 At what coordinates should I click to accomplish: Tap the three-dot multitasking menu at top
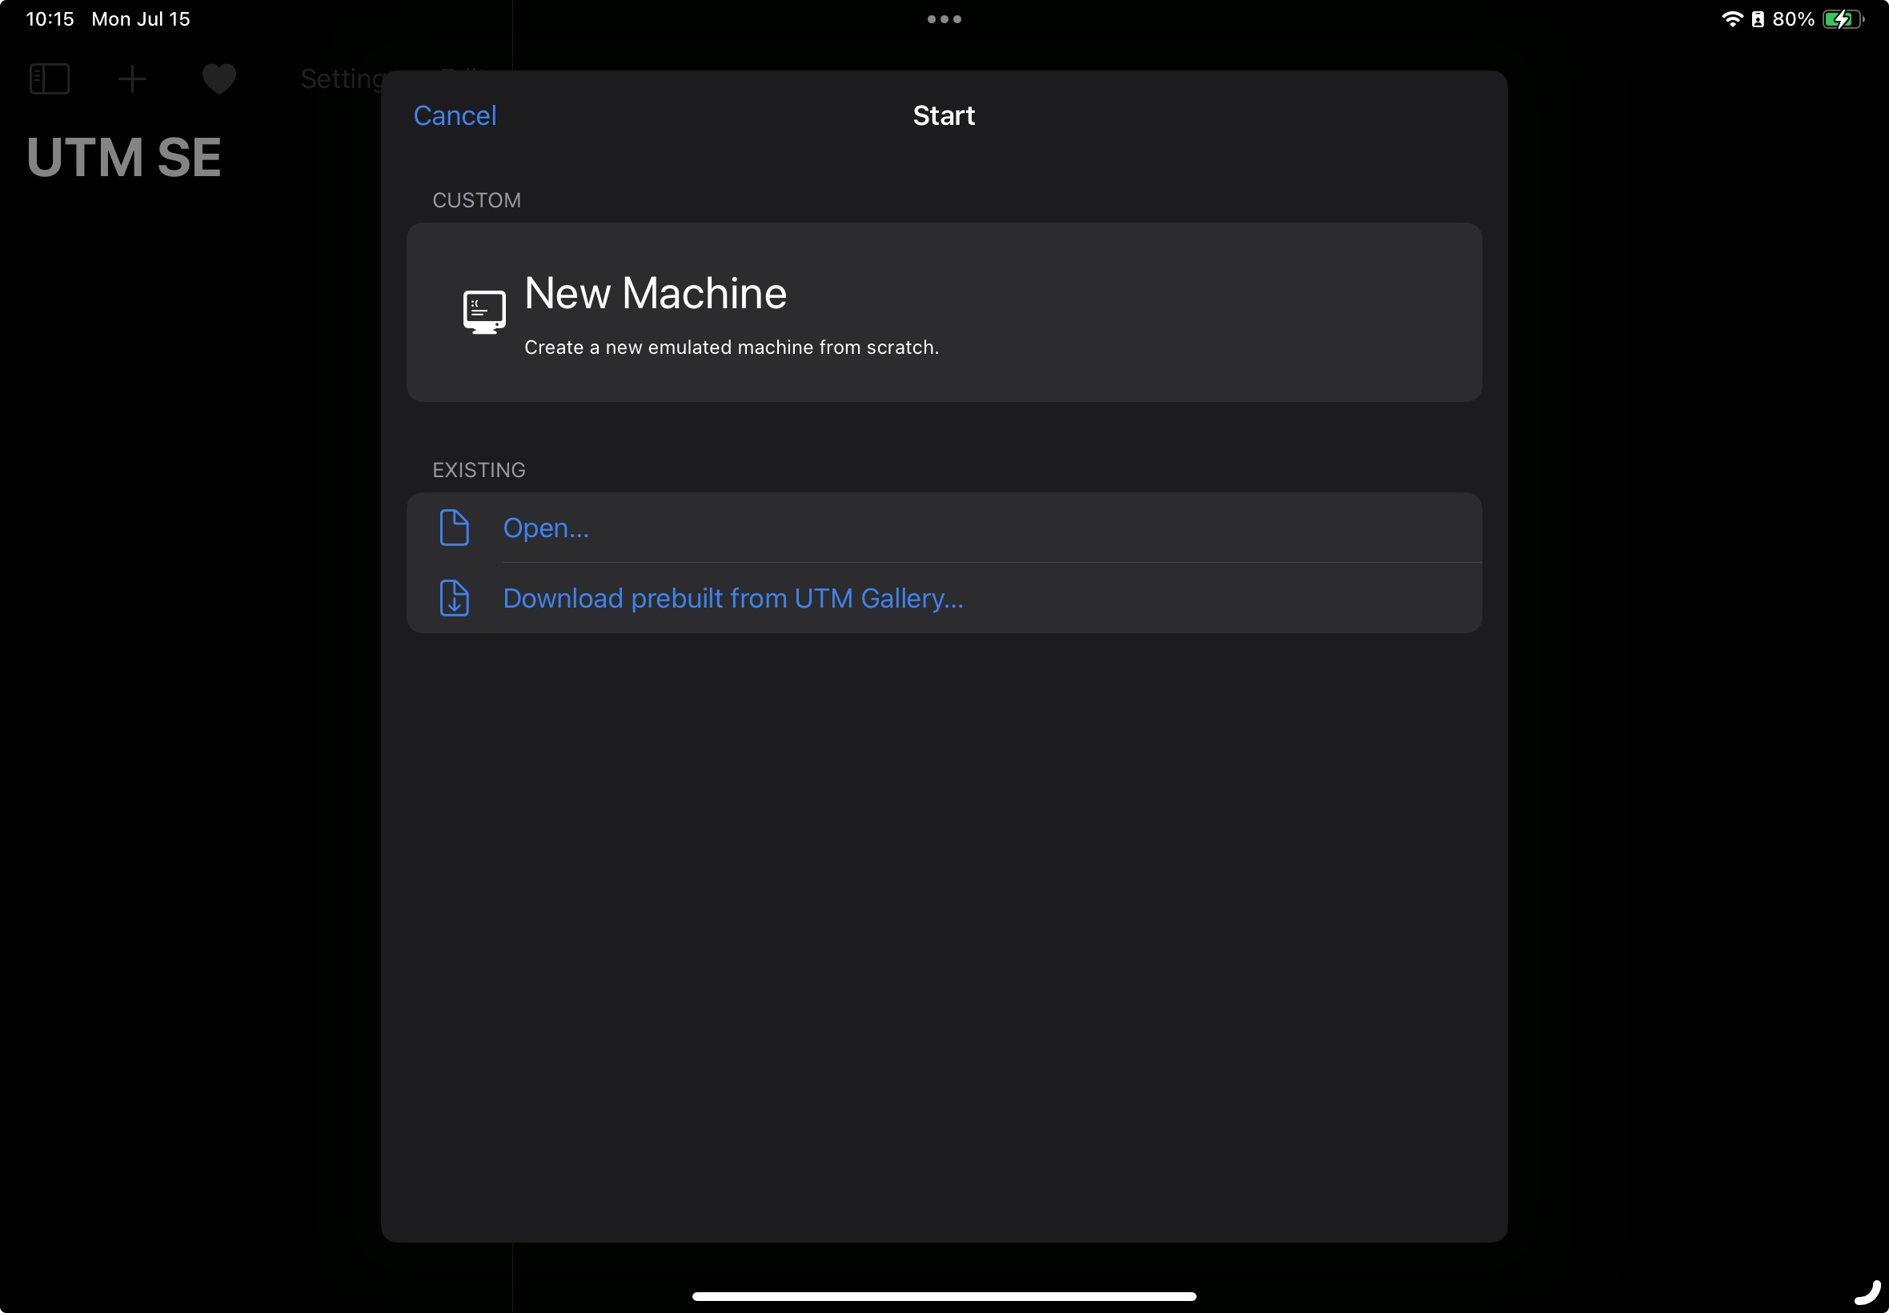[x=944, y=19]
